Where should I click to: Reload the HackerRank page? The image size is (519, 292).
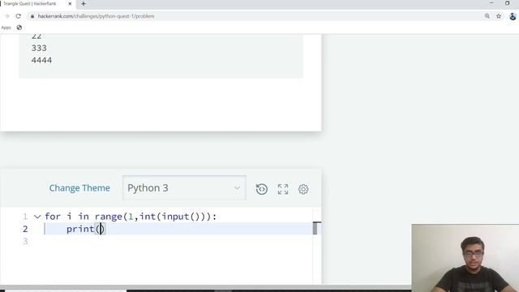[x=18, y=16]
